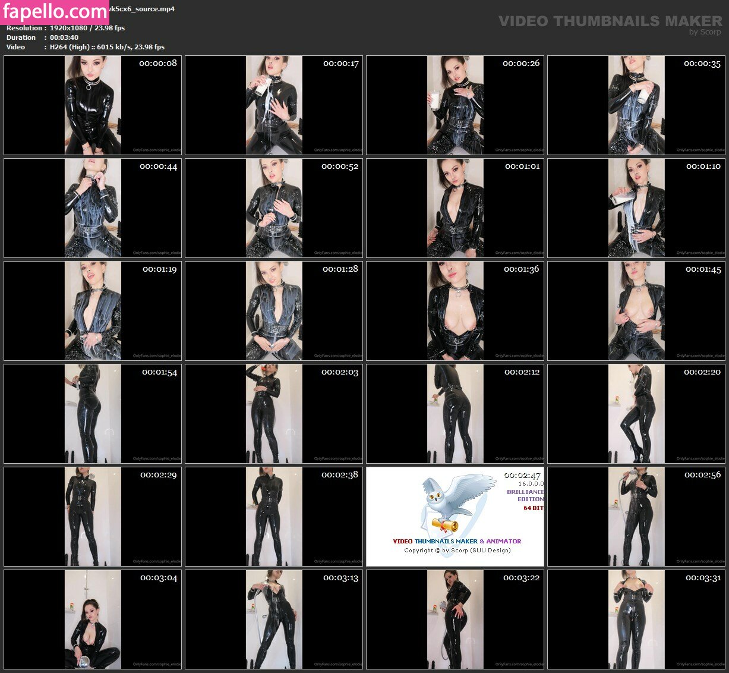Viewport: 729px width, 673px height.
Task: Select the frame marked 00:00:35
Action: 636,105
